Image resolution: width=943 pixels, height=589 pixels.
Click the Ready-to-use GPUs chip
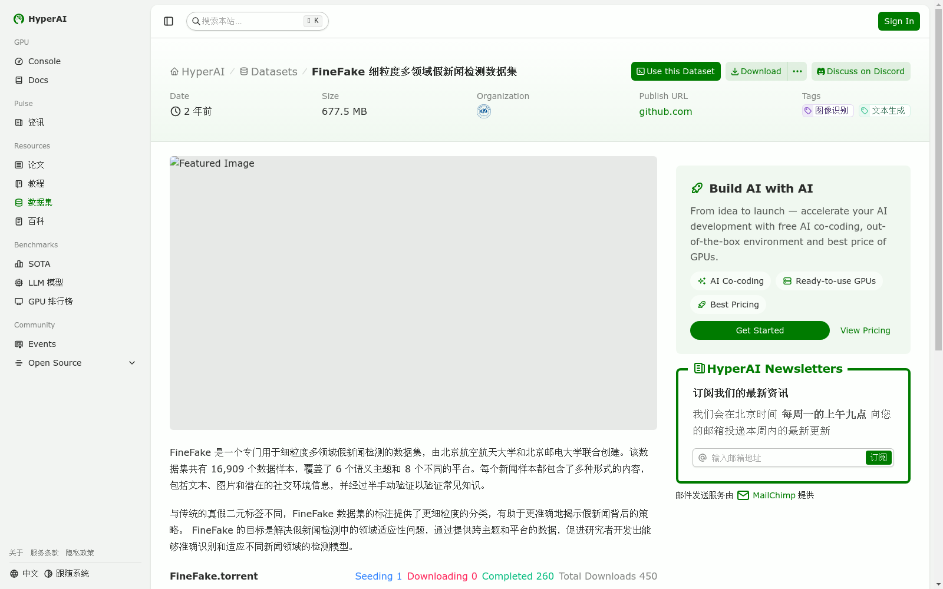829,281
